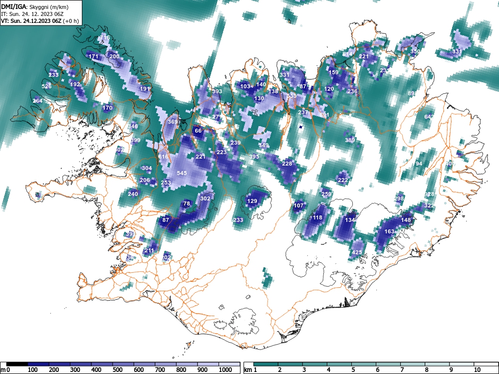This screenshot has height=374, width=499.
Task: Click the visibility value 369 on the map
Action: (173, 122)
